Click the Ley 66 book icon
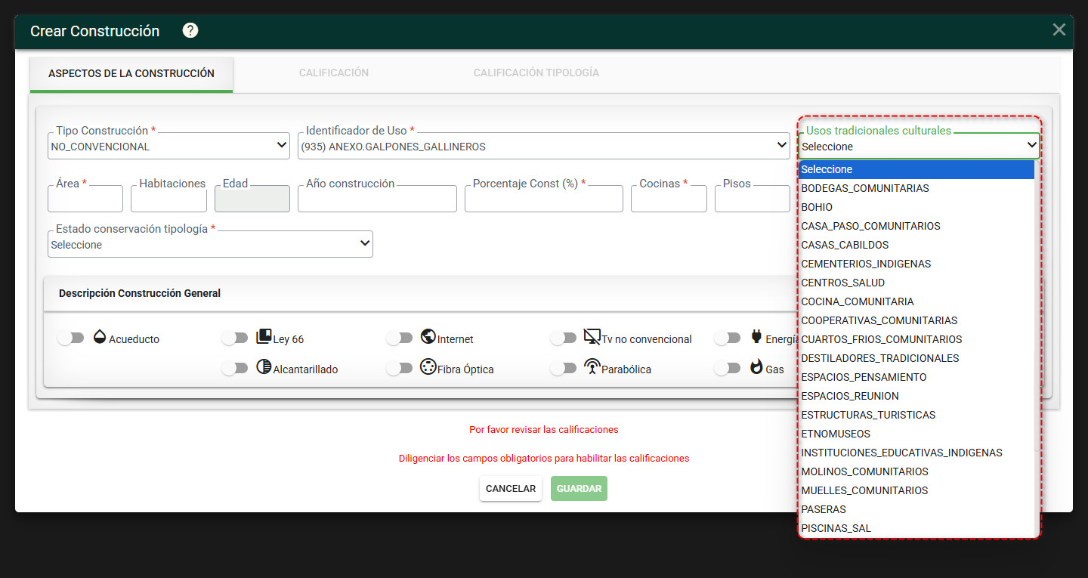The height and width of the screenshot is (578, 1088). click(x=264, y=337)
